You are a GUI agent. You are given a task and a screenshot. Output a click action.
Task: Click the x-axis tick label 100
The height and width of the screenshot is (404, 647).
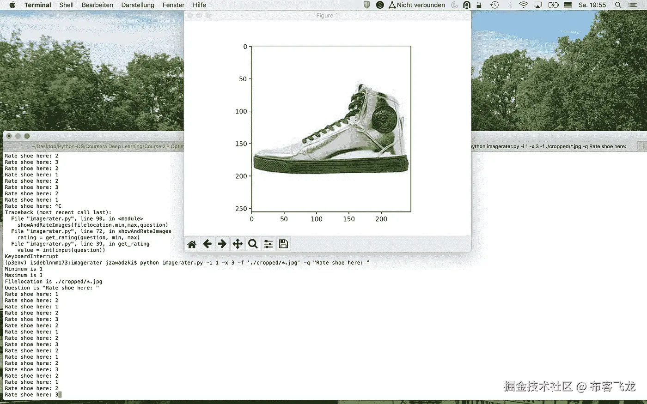click(317, 219)
